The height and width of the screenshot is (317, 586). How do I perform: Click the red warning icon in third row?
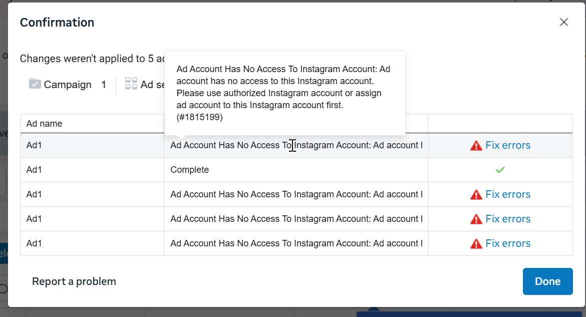coord(476,195)
